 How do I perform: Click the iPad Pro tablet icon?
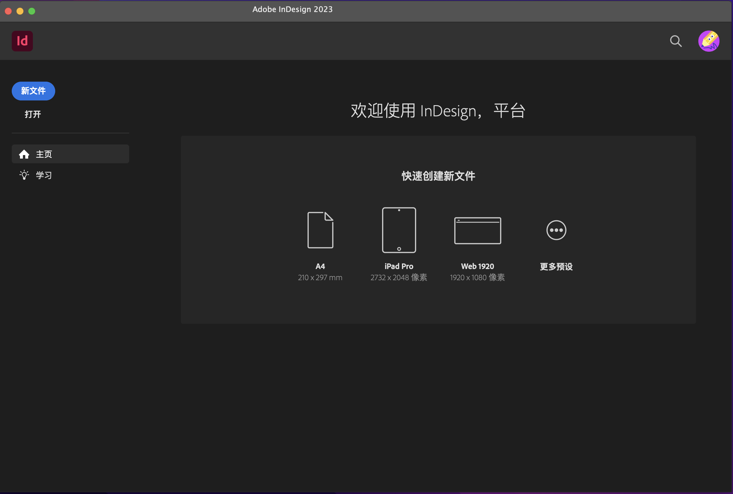pyautogui.click(x=398, y=230)
